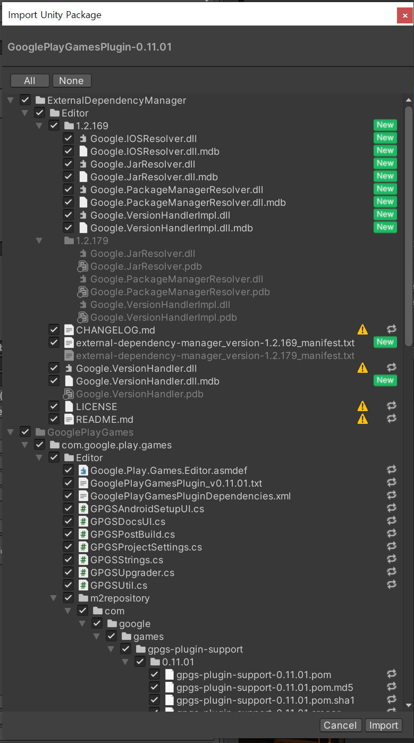414x743 pixels.
Task: Click the Google.IOSResolver.dll plugin icon
Action: [x=83, y=139]
